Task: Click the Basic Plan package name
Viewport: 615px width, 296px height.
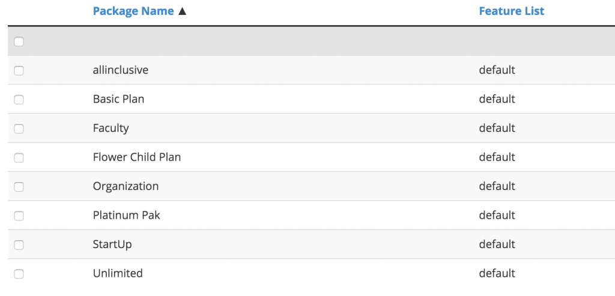Action: (118, 99)
